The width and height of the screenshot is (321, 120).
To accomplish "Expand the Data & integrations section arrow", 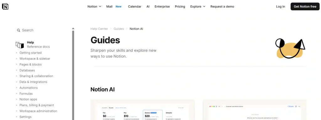I will (x=17, y=82).
